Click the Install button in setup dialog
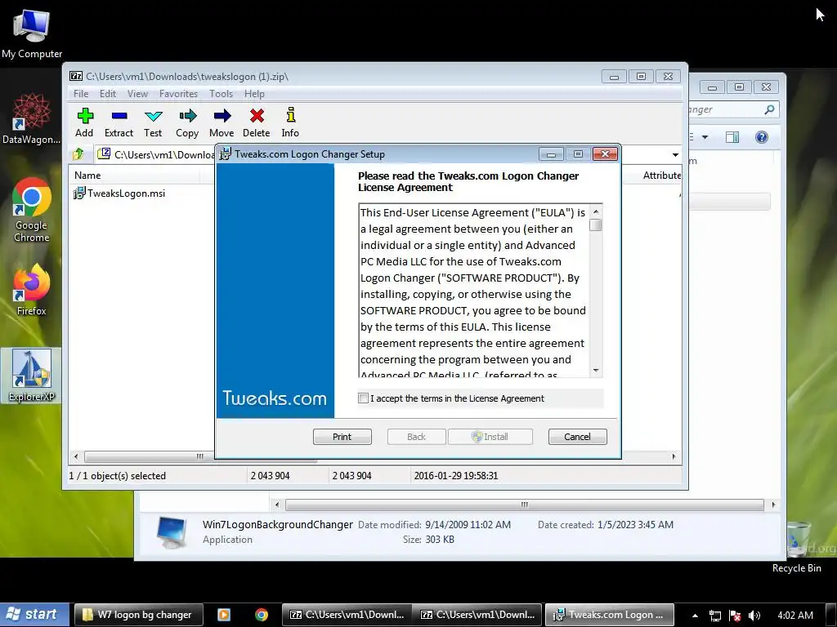Viewport: 837px width, 627px height. 490,437
